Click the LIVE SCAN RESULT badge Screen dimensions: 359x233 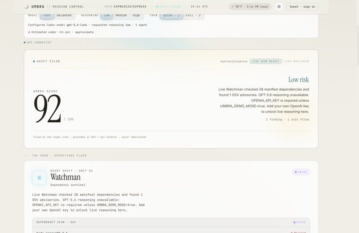click(x=265, y=61)
